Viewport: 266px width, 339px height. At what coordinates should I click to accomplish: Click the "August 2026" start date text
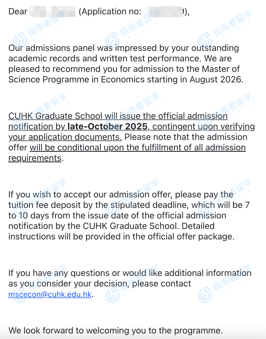(216, 80)
